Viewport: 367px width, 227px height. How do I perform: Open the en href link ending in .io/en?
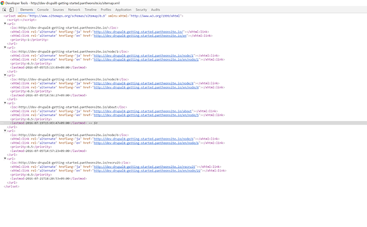140,36
